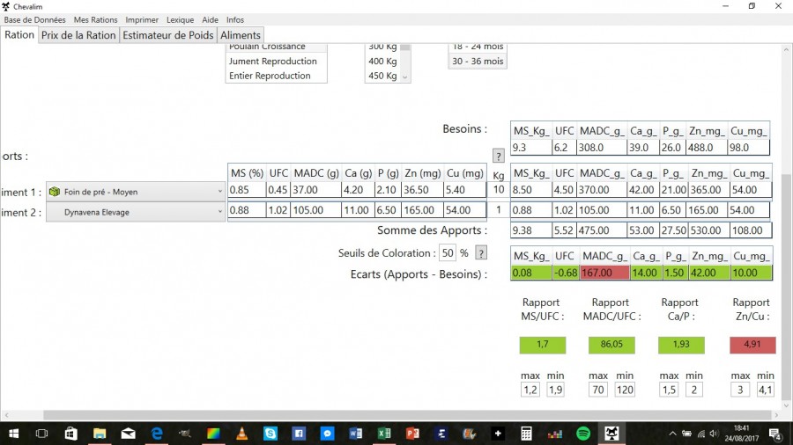Open PowerPoint from the taskbar
This screenshot has height=445, width=793.
click(x=412, y=434)
